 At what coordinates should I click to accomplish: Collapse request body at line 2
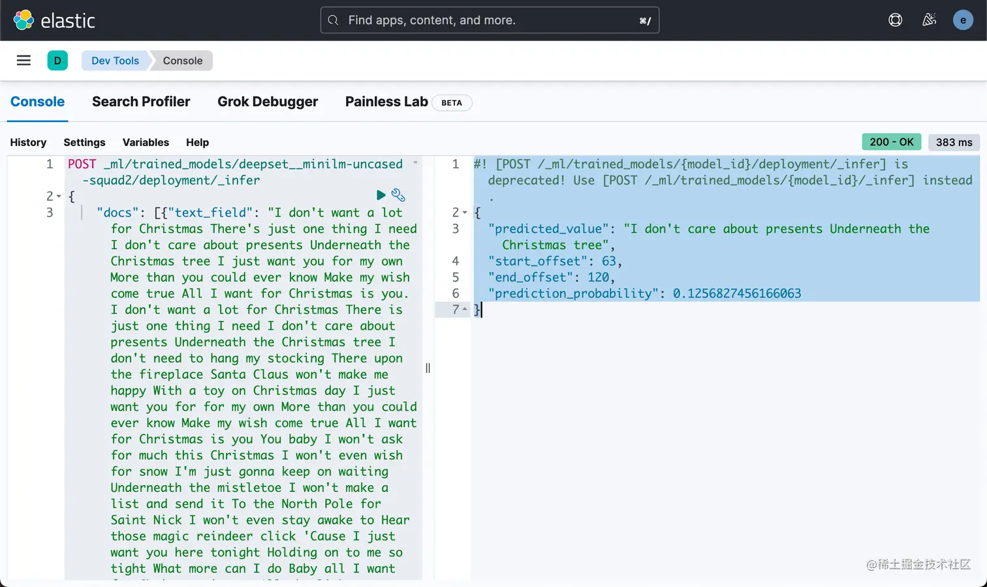click(x=59, y=196)
